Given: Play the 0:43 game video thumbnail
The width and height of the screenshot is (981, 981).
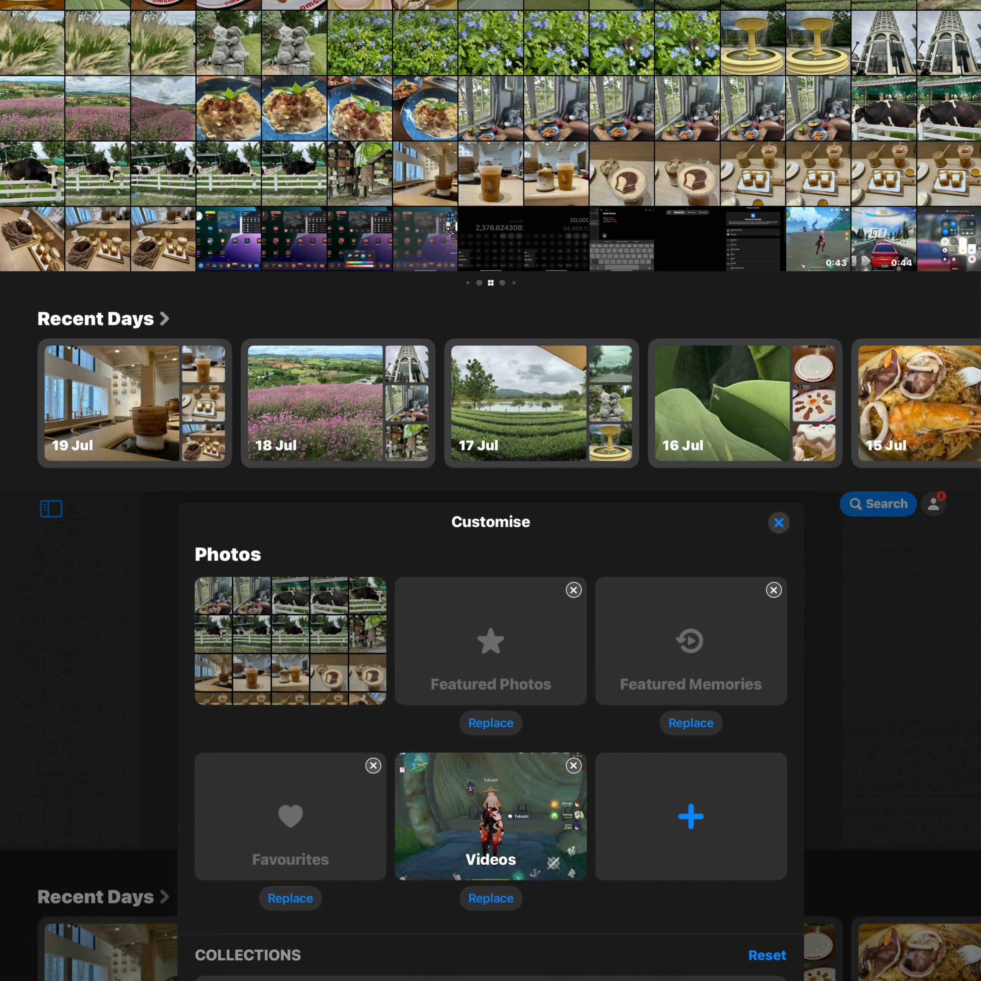Looking at the screenshot, I should coord(818,239).
